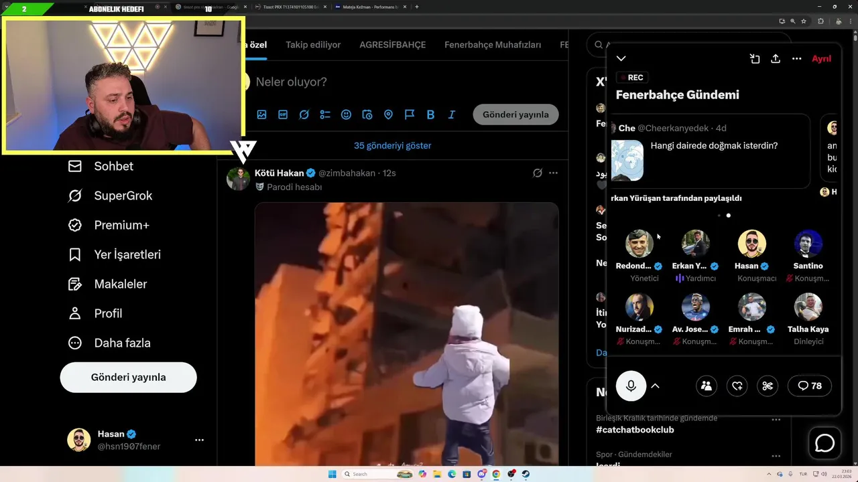Open emoji picker in composer
858x482 pixels.
[346, 114]
